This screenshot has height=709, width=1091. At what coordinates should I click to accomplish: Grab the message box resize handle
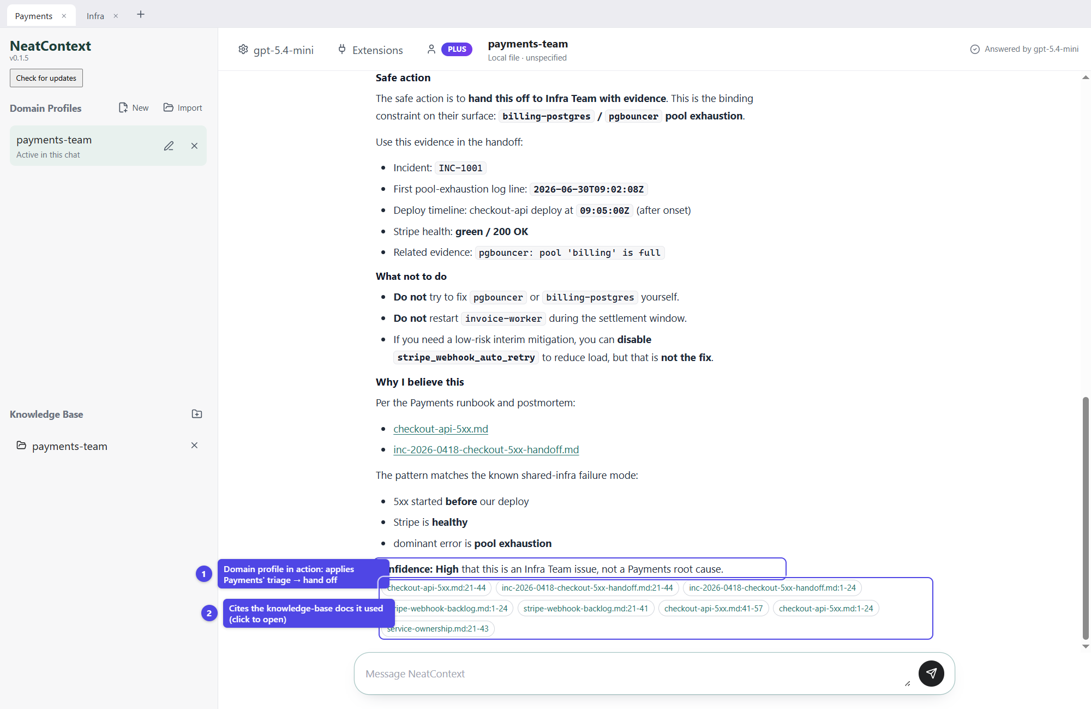coord(908,684)
